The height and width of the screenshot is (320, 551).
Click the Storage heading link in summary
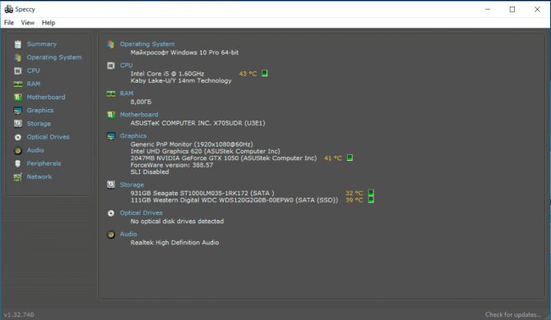[132, 185]
